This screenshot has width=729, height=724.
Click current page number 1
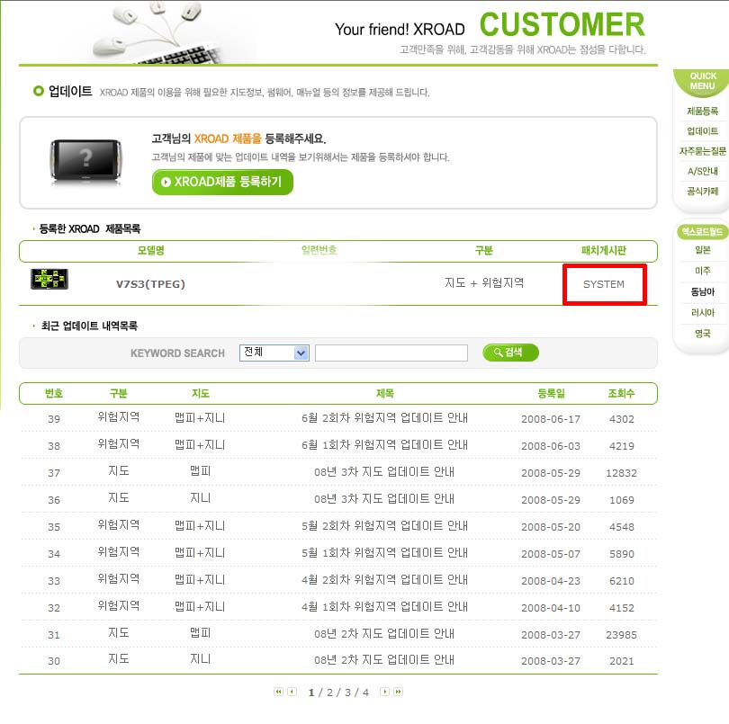311,693
